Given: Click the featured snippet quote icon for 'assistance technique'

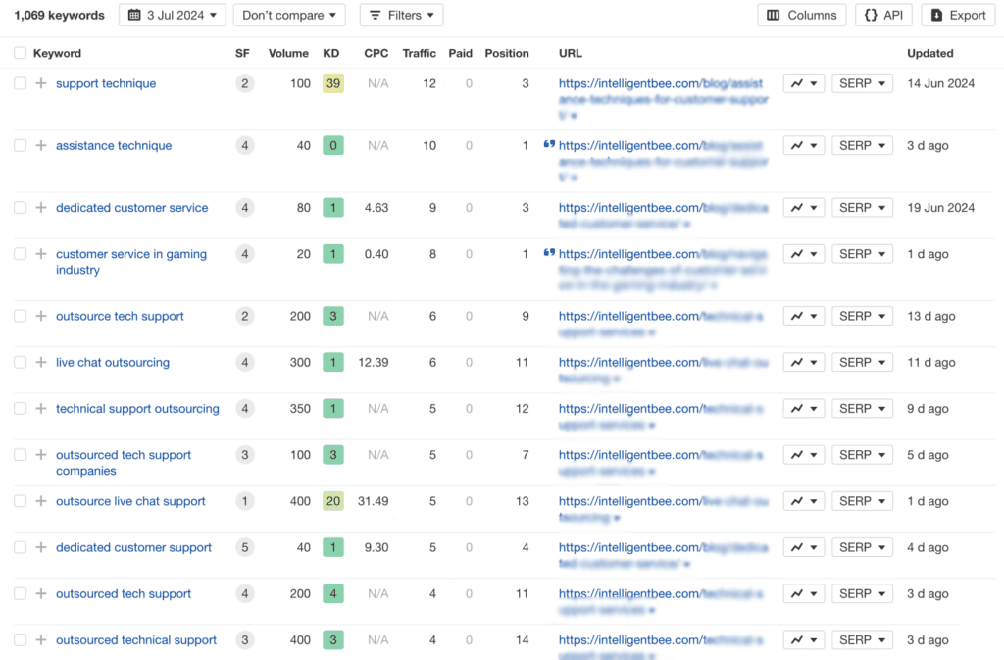Looking at the screenshot, I should tap(549, 145).
